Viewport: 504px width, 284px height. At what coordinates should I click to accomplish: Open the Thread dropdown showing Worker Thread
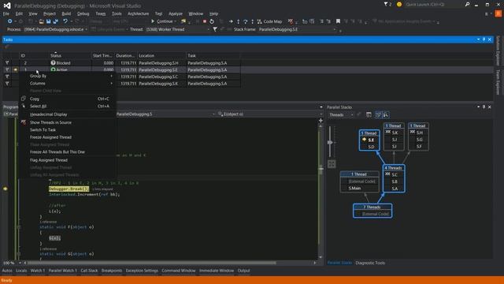coord(177,29)
